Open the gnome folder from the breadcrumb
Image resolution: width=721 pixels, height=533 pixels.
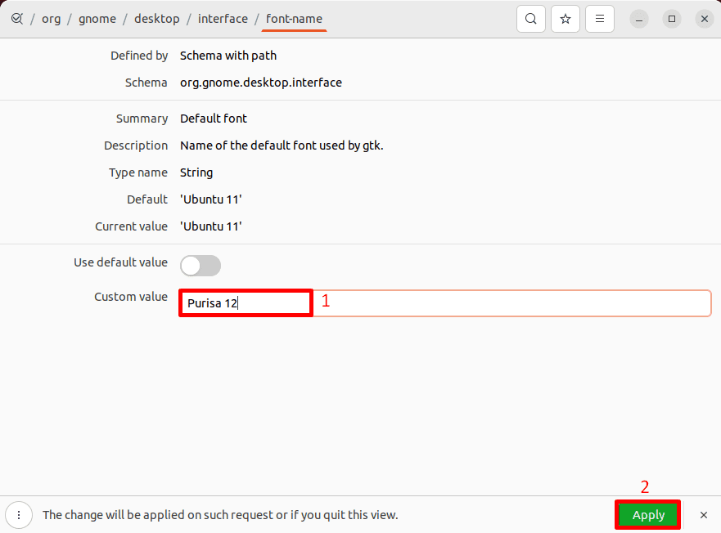97,18
